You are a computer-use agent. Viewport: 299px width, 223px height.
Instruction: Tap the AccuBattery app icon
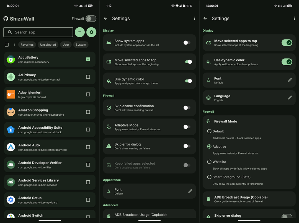pos(11,59)
